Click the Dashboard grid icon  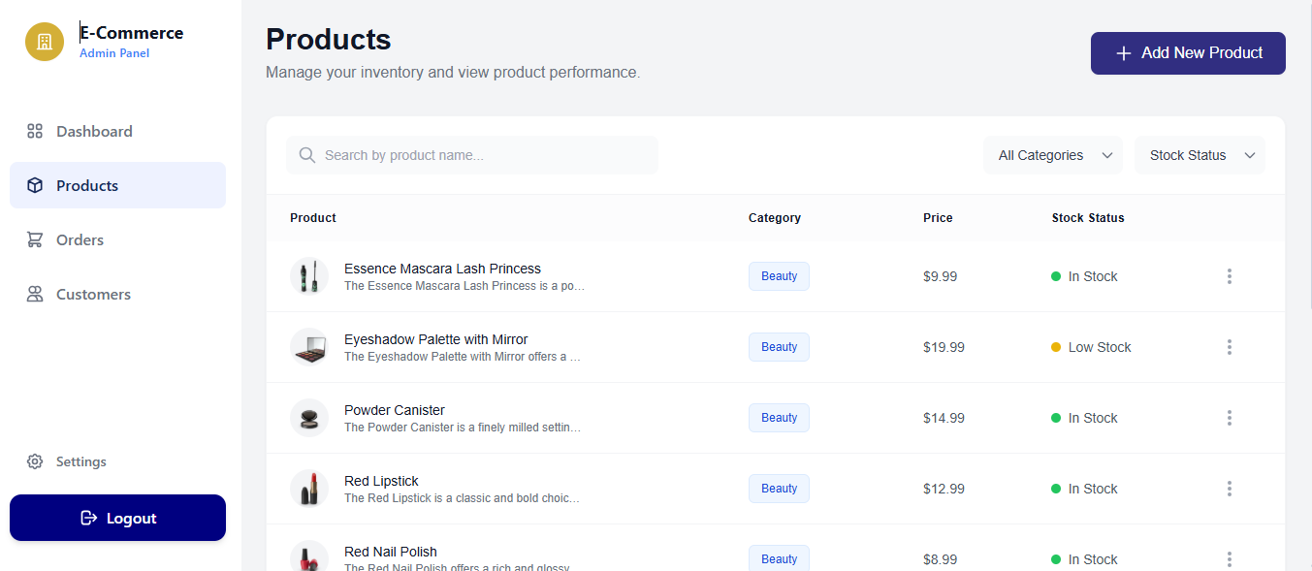(x=35, y=131)
